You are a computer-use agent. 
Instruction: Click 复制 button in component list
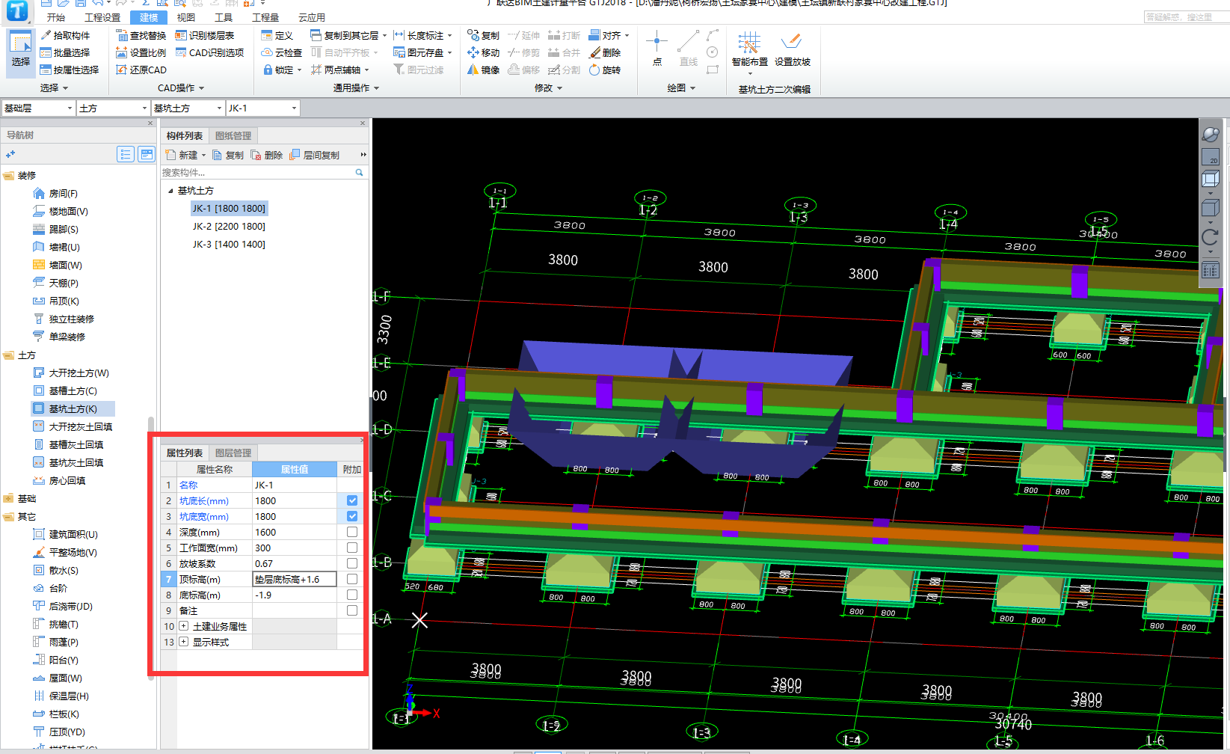(228, 155)
